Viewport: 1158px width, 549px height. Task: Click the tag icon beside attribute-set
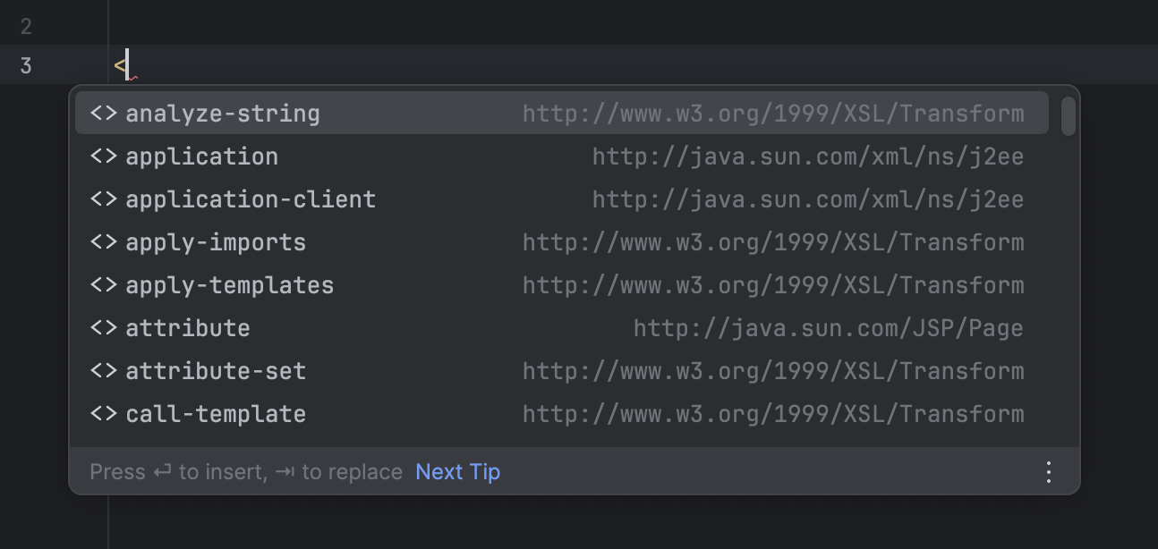point(101,370)
